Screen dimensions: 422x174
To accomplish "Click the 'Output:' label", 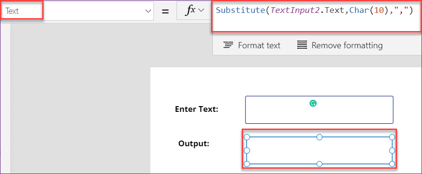I will point(194,143).
